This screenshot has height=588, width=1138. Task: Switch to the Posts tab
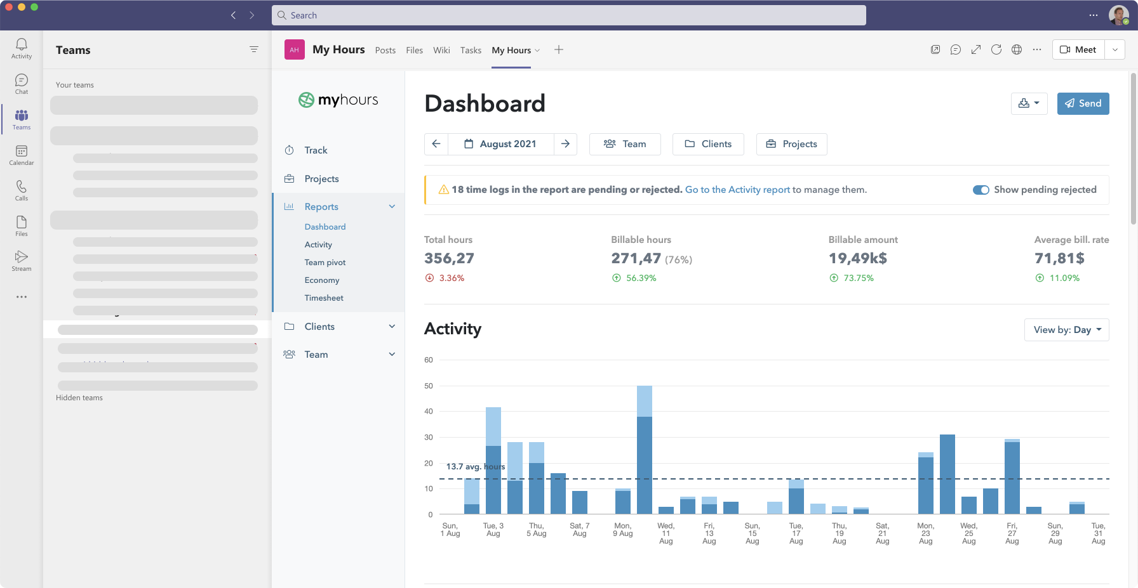click(385, 49)
